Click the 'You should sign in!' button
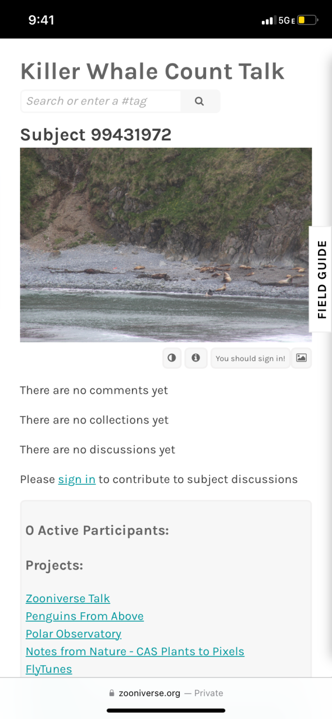 251,358
